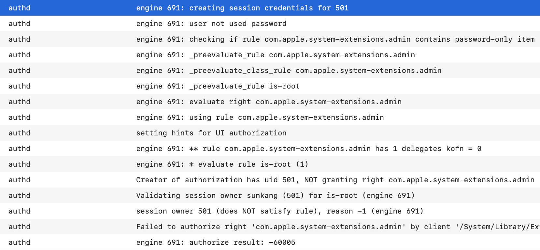Select the 'authorize result: -60005' log row
This screenshot has width=540, height=250.
(x=216, y=242)
